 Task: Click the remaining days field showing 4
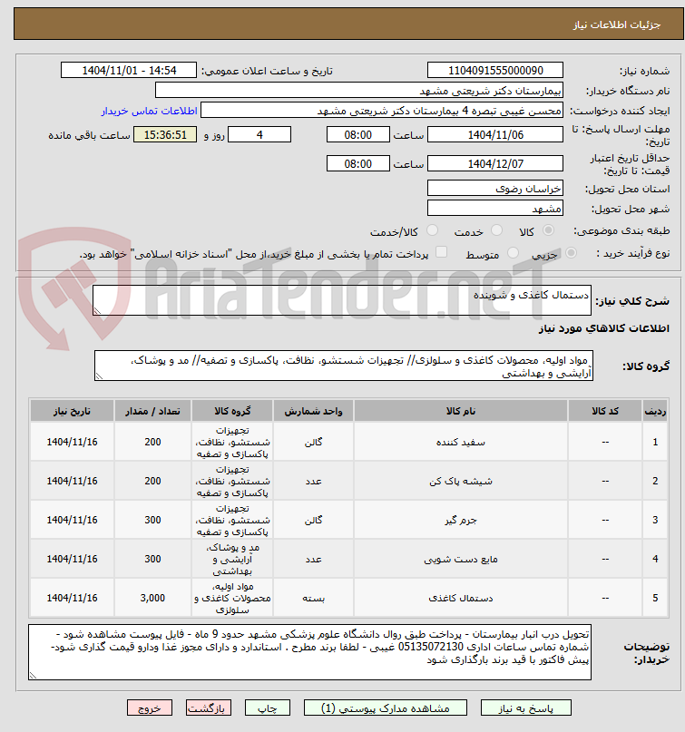click(259, 135)
